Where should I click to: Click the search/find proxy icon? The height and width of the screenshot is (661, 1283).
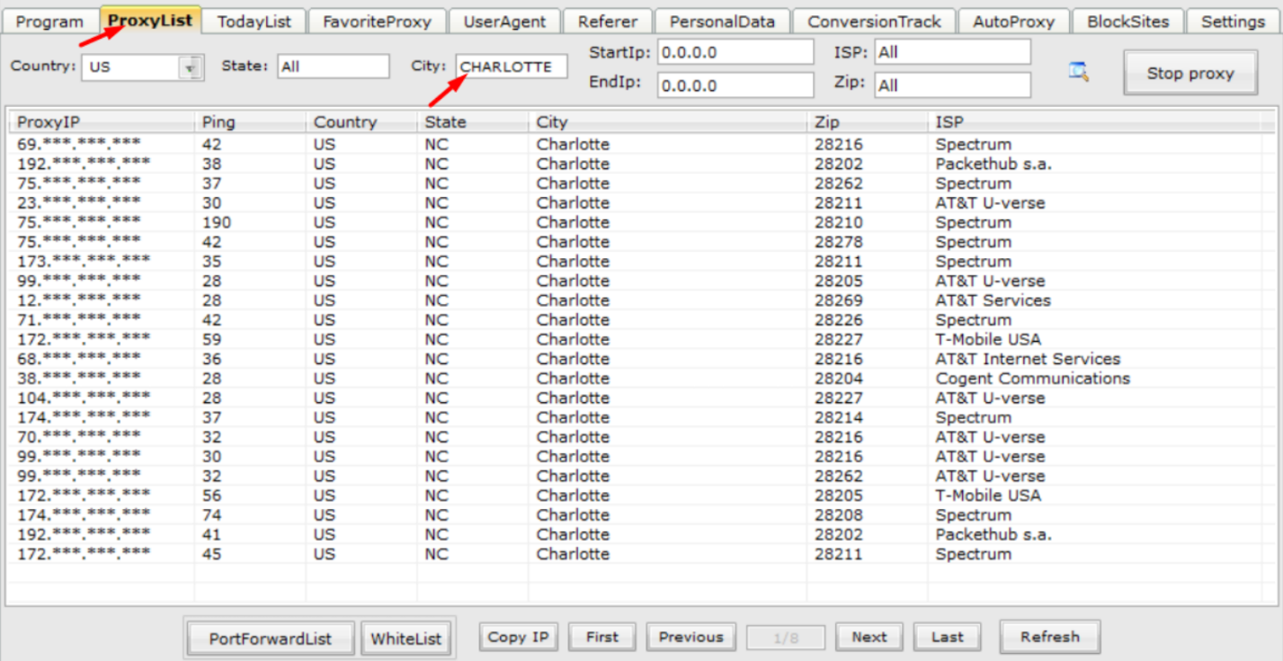click(1079, 71)
